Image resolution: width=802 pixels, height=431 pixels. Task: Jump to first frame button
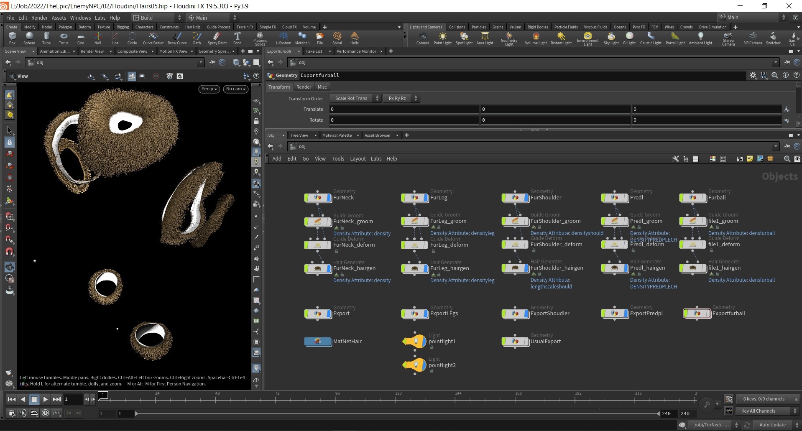coord(12,399)
